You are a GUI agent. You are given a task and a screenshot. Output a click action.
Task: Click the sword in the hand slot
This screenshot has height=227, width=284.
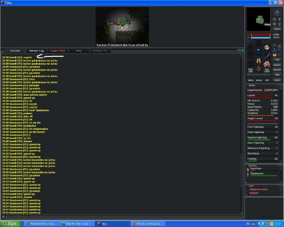[267, 55]
